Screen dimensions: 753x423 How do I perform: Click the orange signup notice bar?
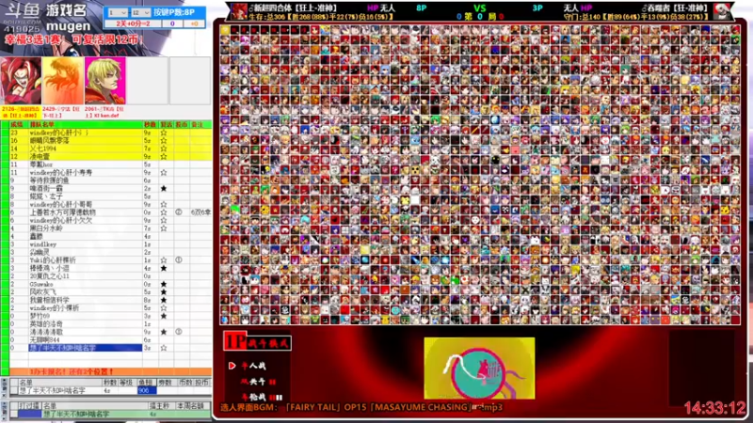110,371
